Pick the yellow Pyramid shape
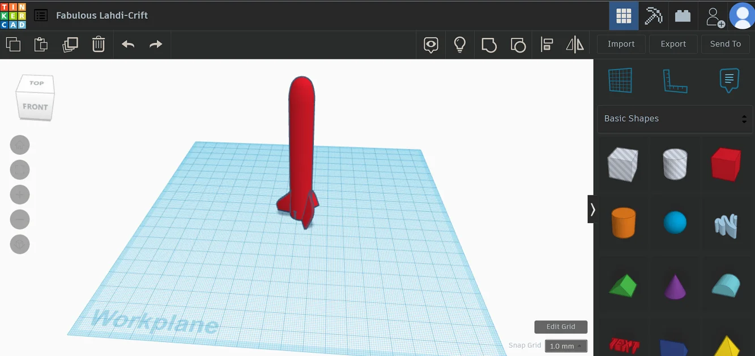Viewport: 755px width, 356px height. 726,345
